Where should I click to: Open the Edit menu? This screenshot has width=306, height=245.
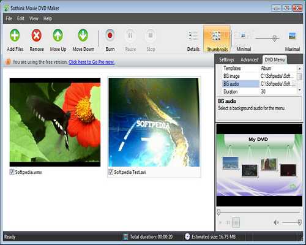pos(21,18)
